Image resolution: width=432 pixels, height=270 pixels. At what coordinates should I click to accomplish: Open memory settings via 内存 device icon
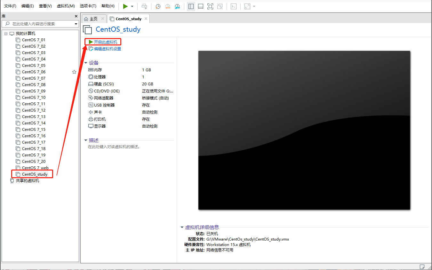[91, 70]
